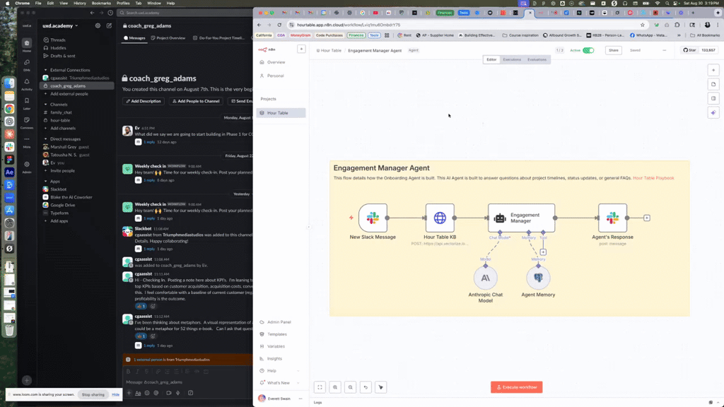Screen dimensions: 724x407
Task: Toggle the workflow Active switch
Action: pos(588,50)
